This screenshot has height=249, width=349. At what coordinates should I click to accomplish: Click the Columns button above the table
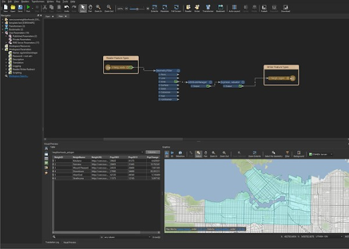click(x=153, y=152)
